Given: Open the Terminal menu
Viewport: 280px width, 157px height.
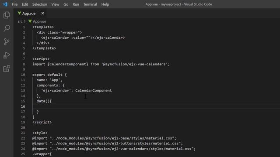Looking at the screenshot, I should [90, 4].
